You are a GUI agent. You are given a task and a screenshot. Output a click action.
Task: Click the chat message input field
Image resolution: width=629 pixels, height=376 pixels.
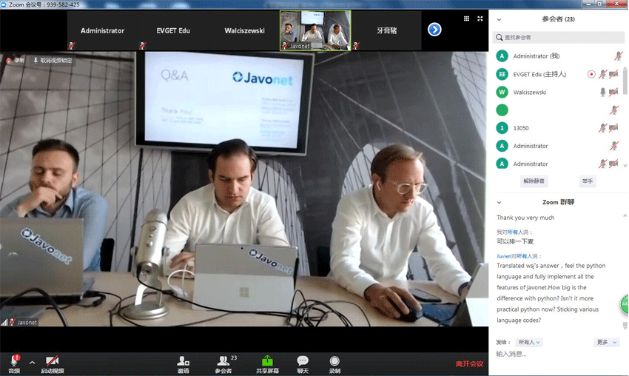point(558,354)
